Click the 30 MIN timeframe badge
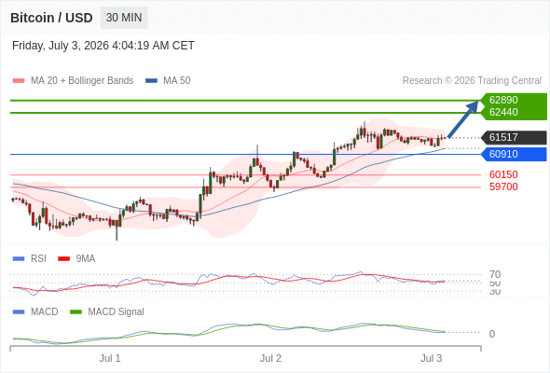The height and width of the screenshot is (373, 550). pyautogui.click(x=124, y=18)
